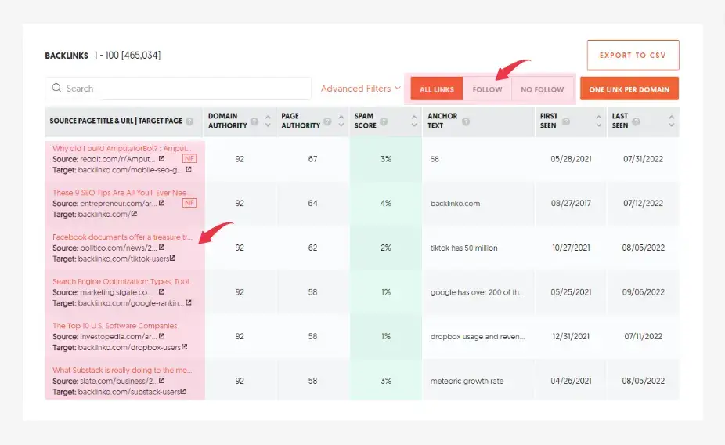The image size is (725, 445).
Task: Switch to the No Follow filter
Action: tap(543, 89)
